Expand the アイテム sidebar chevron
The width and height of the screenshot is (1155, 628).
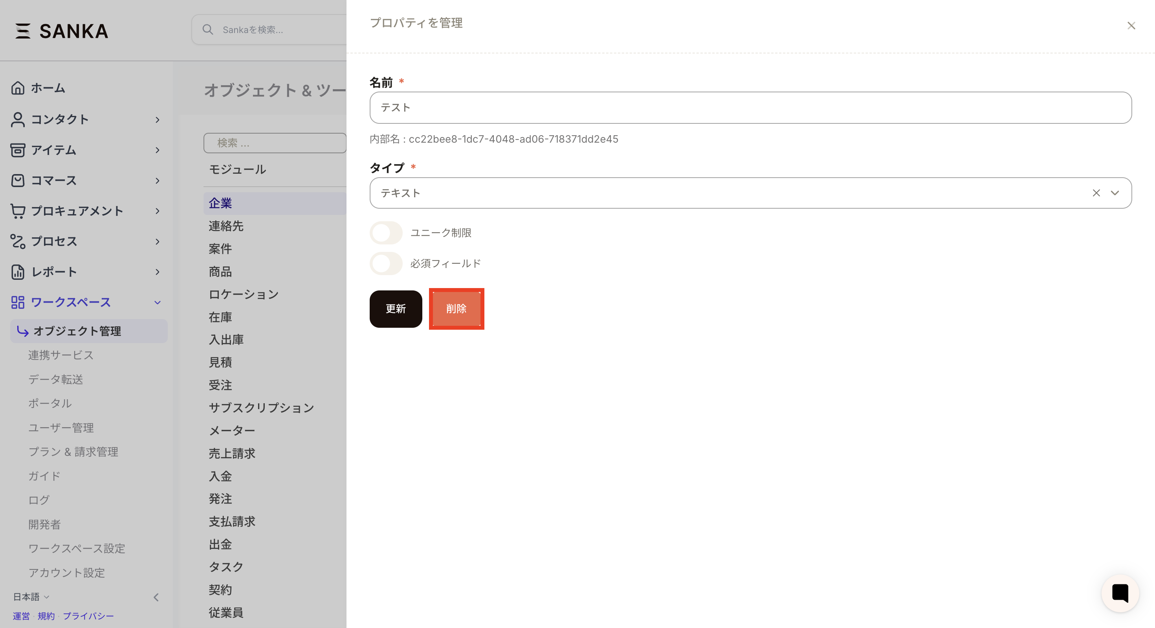tap(158, 150)
